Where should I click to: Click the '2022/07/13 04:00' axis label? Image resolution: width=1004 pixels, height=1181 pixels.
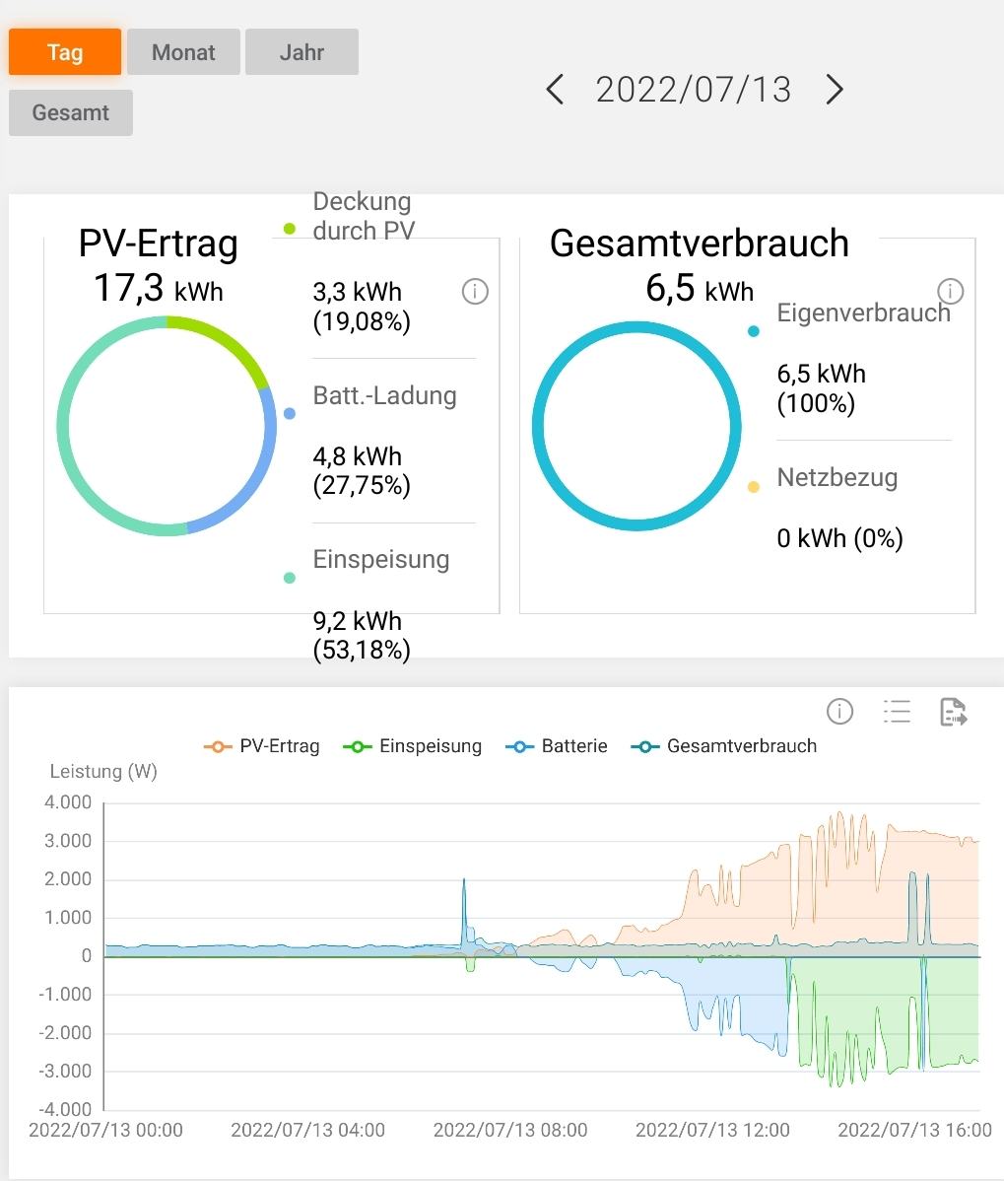coord(307,1130)
